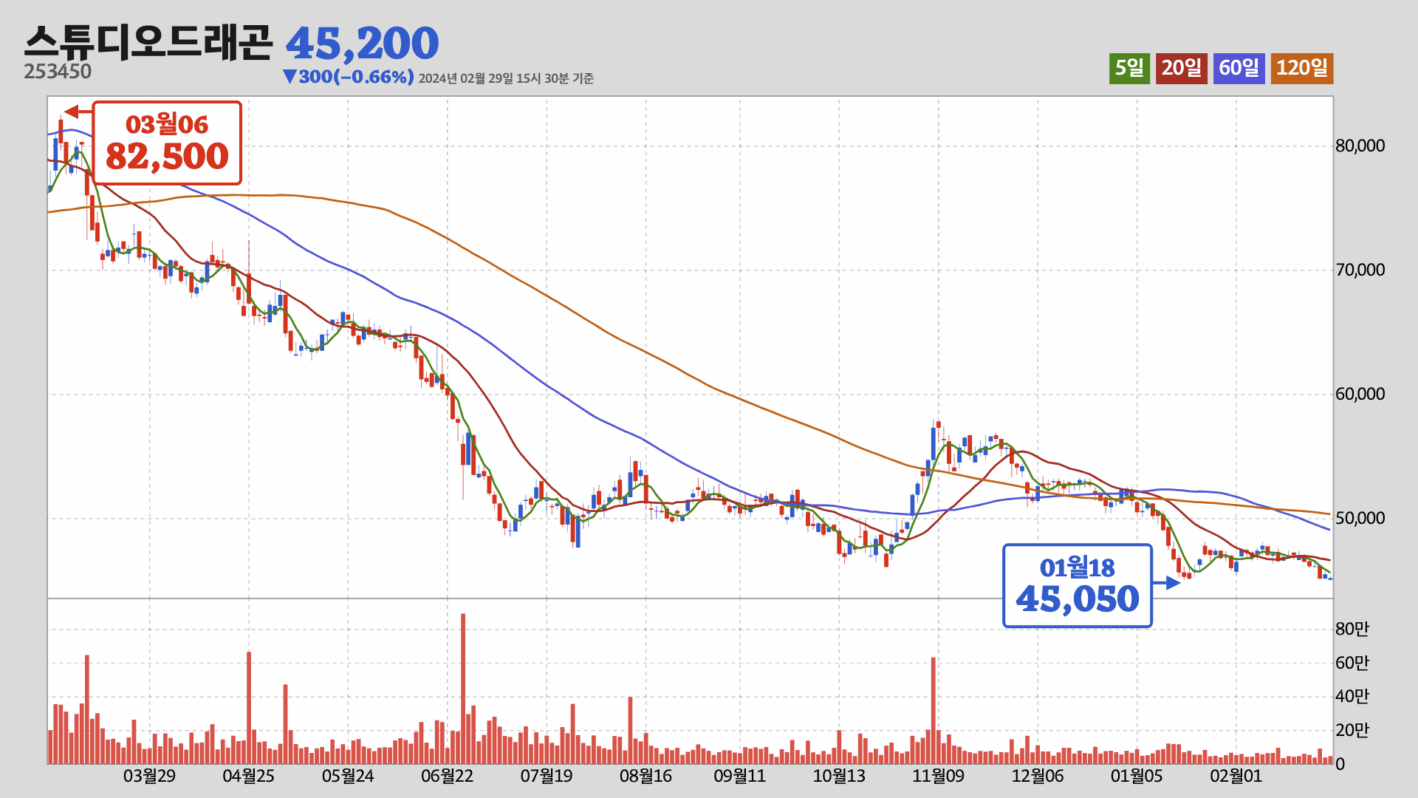Viewport: 1418px width, 798px height.
Task: Click the current price 45,200
Action: click(x=362, y=44)
